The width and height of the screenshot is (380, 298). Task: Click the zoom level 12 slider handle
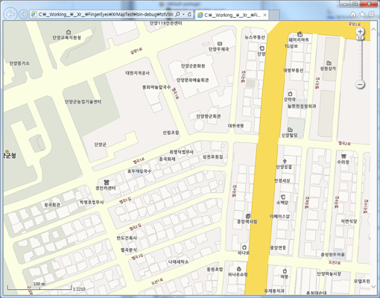(x=360, y=38)
